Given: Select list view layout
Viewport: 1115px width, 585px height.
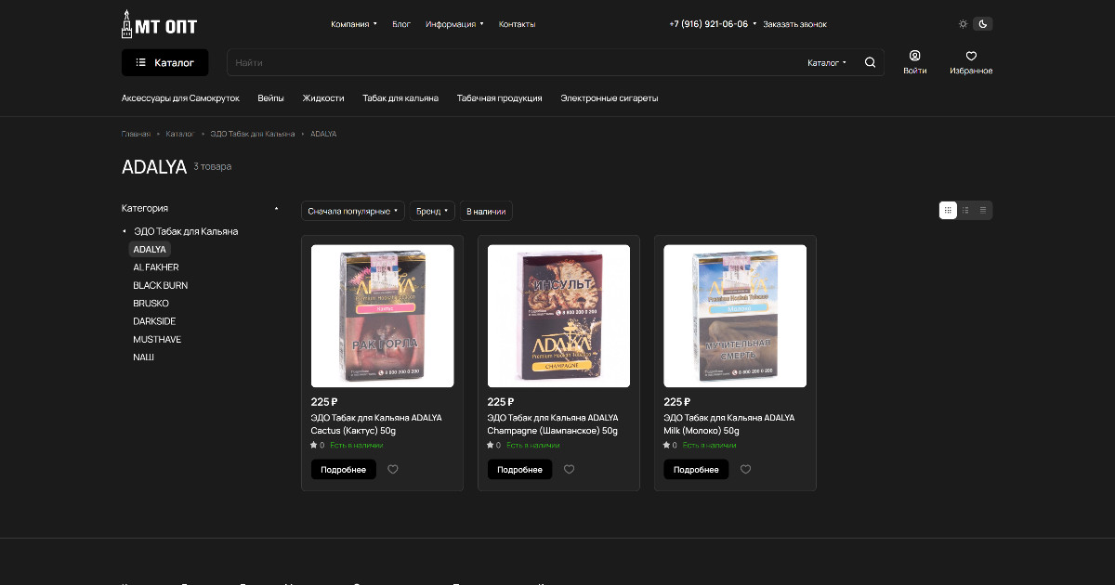Looking at the screenshot, I should (x=965, y=211).
